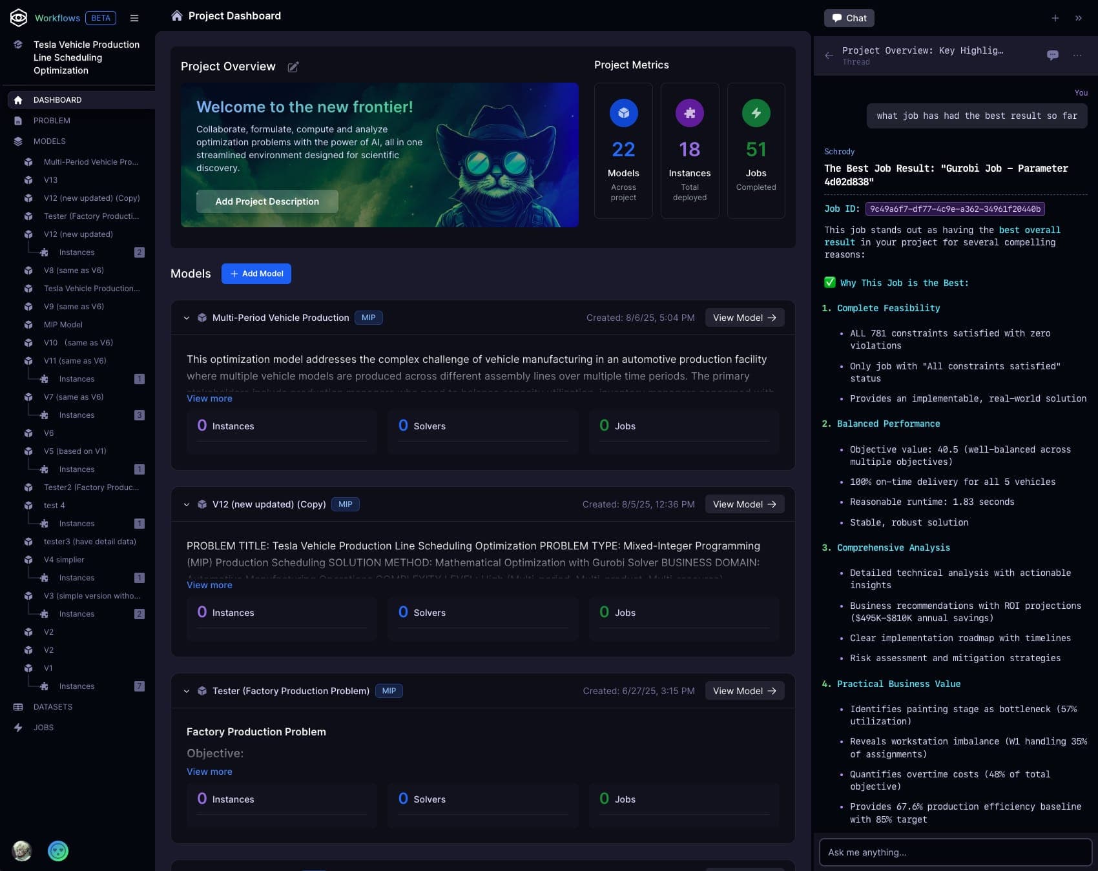Click the Add Model button
Image resolution: width=1098 pixels, height=871 pixels.
point(256,274)
